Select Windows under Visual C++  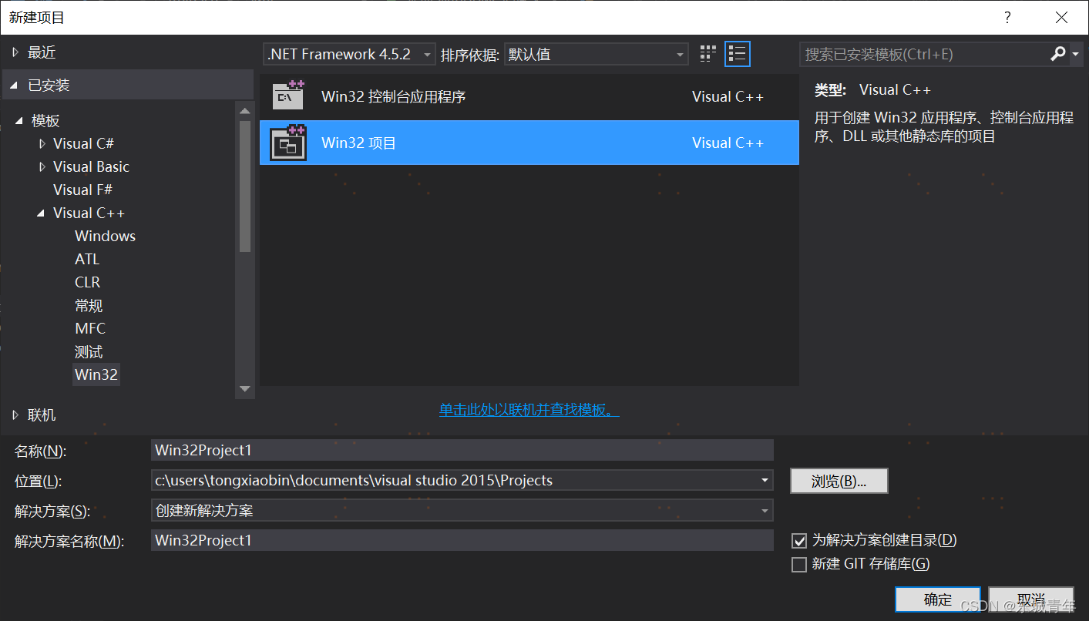105,236
